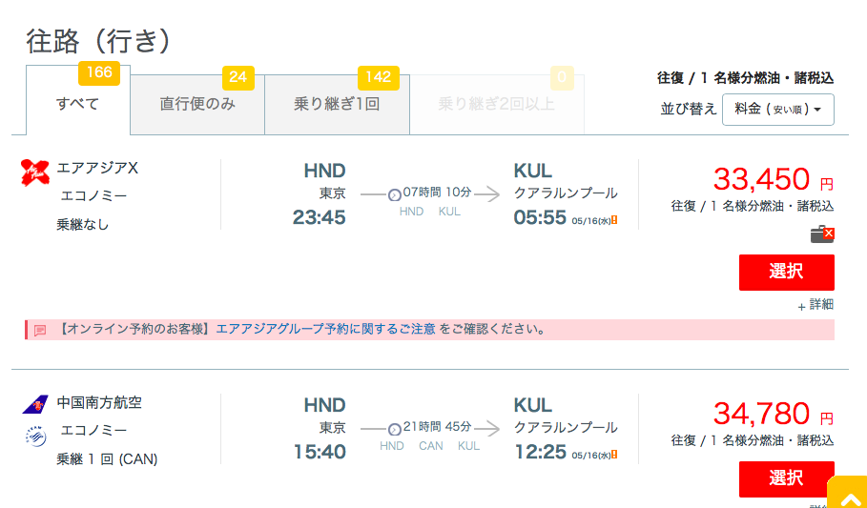Click the no-baggage suitcase icon
Image resolution: width=867 pixels, height=508 pixels.
(822, 234)
